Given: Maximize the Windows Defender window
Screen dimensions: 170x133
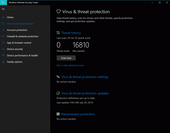Looking at the screenshot, I should tap(160, 3).
